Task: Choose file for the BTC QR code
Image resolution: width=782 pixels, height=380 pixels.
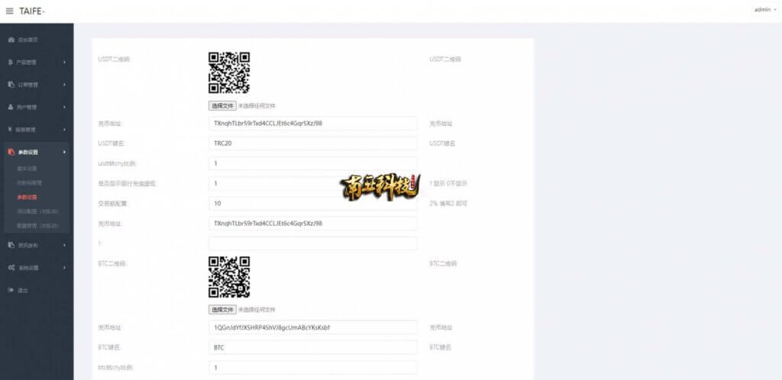Action: pos(222,309)
